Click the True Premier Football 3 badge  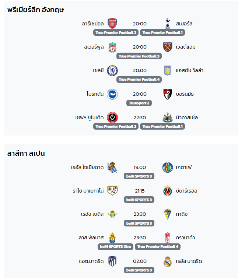(139, 56)
